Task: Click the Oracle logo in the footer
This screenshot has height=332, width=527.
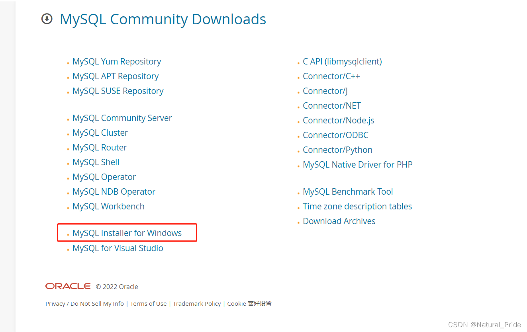Action: (x=68, y=286)
